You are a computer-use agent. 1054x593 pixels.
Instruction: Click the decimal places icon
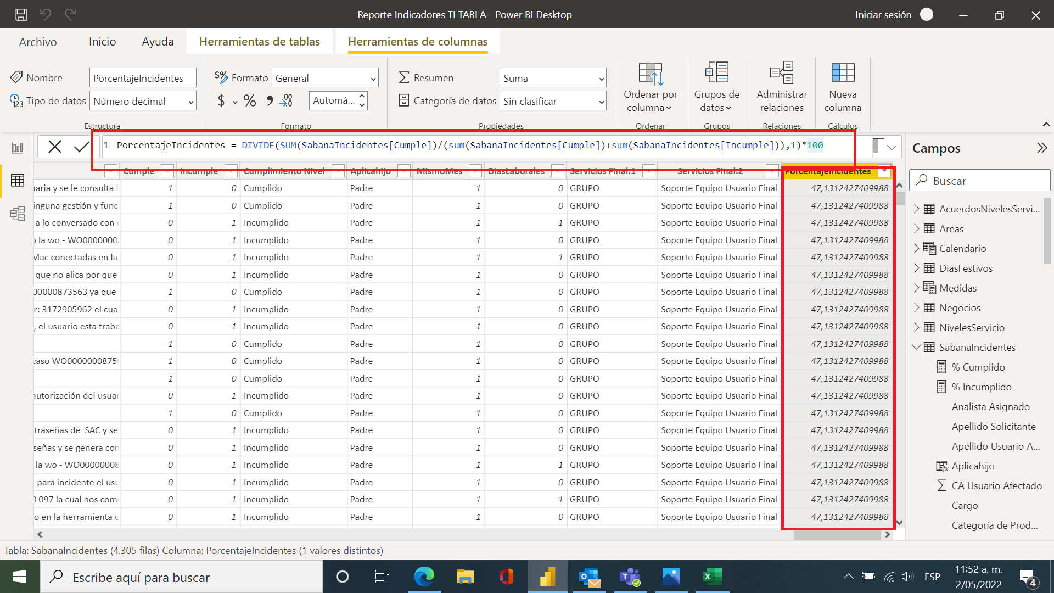click(x=287, y=100)
